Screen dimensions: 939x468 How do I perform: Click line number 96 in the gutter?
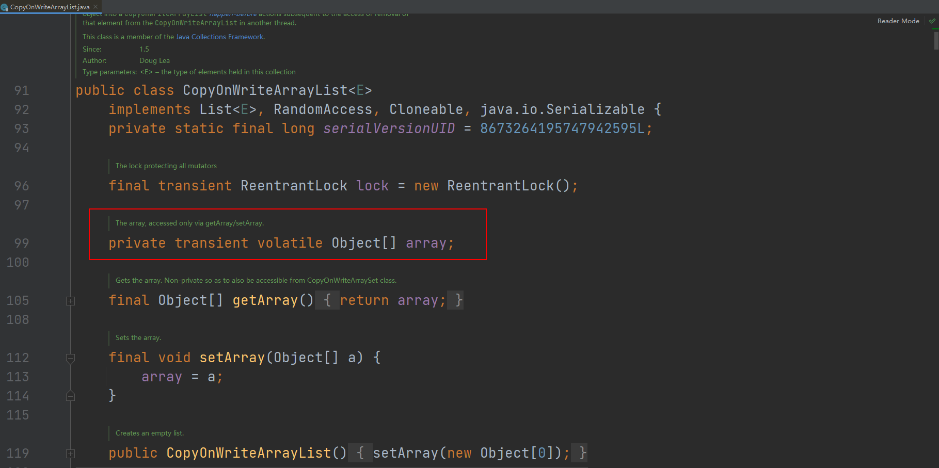click(x=22, y=186)
